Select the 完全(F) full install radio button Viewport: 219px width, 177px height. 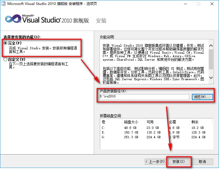point(6,43)
